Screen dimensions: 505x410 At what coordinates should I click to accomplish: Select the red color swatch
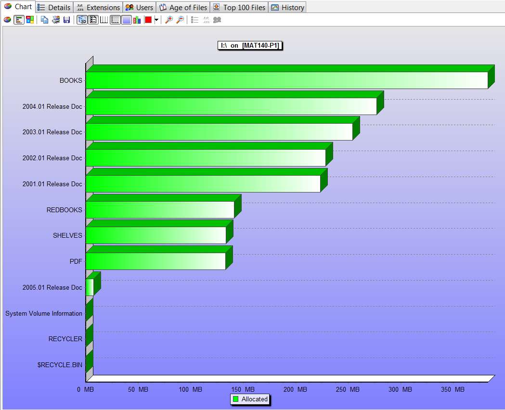pyautogui.click(x=148, y=20)
